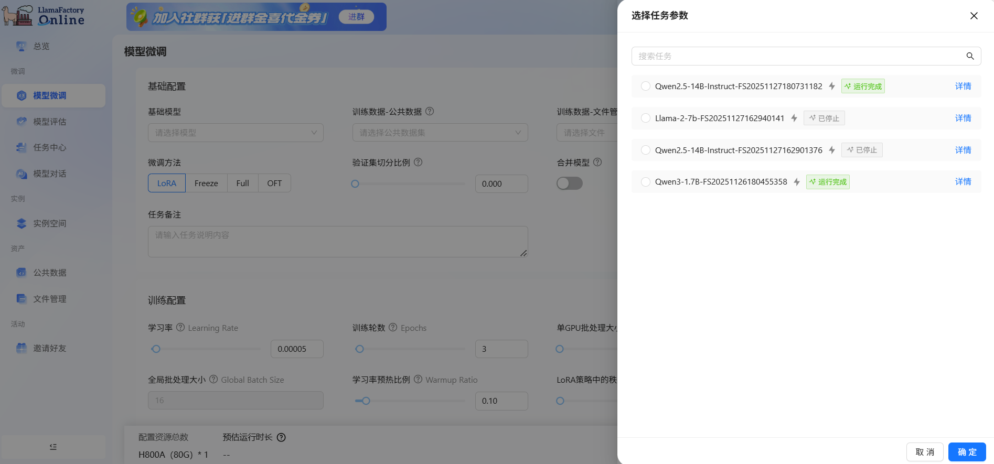Click the 任务备注 text area
The width and height of the screenshot is (994, 464).
click(x=338, y=242)
